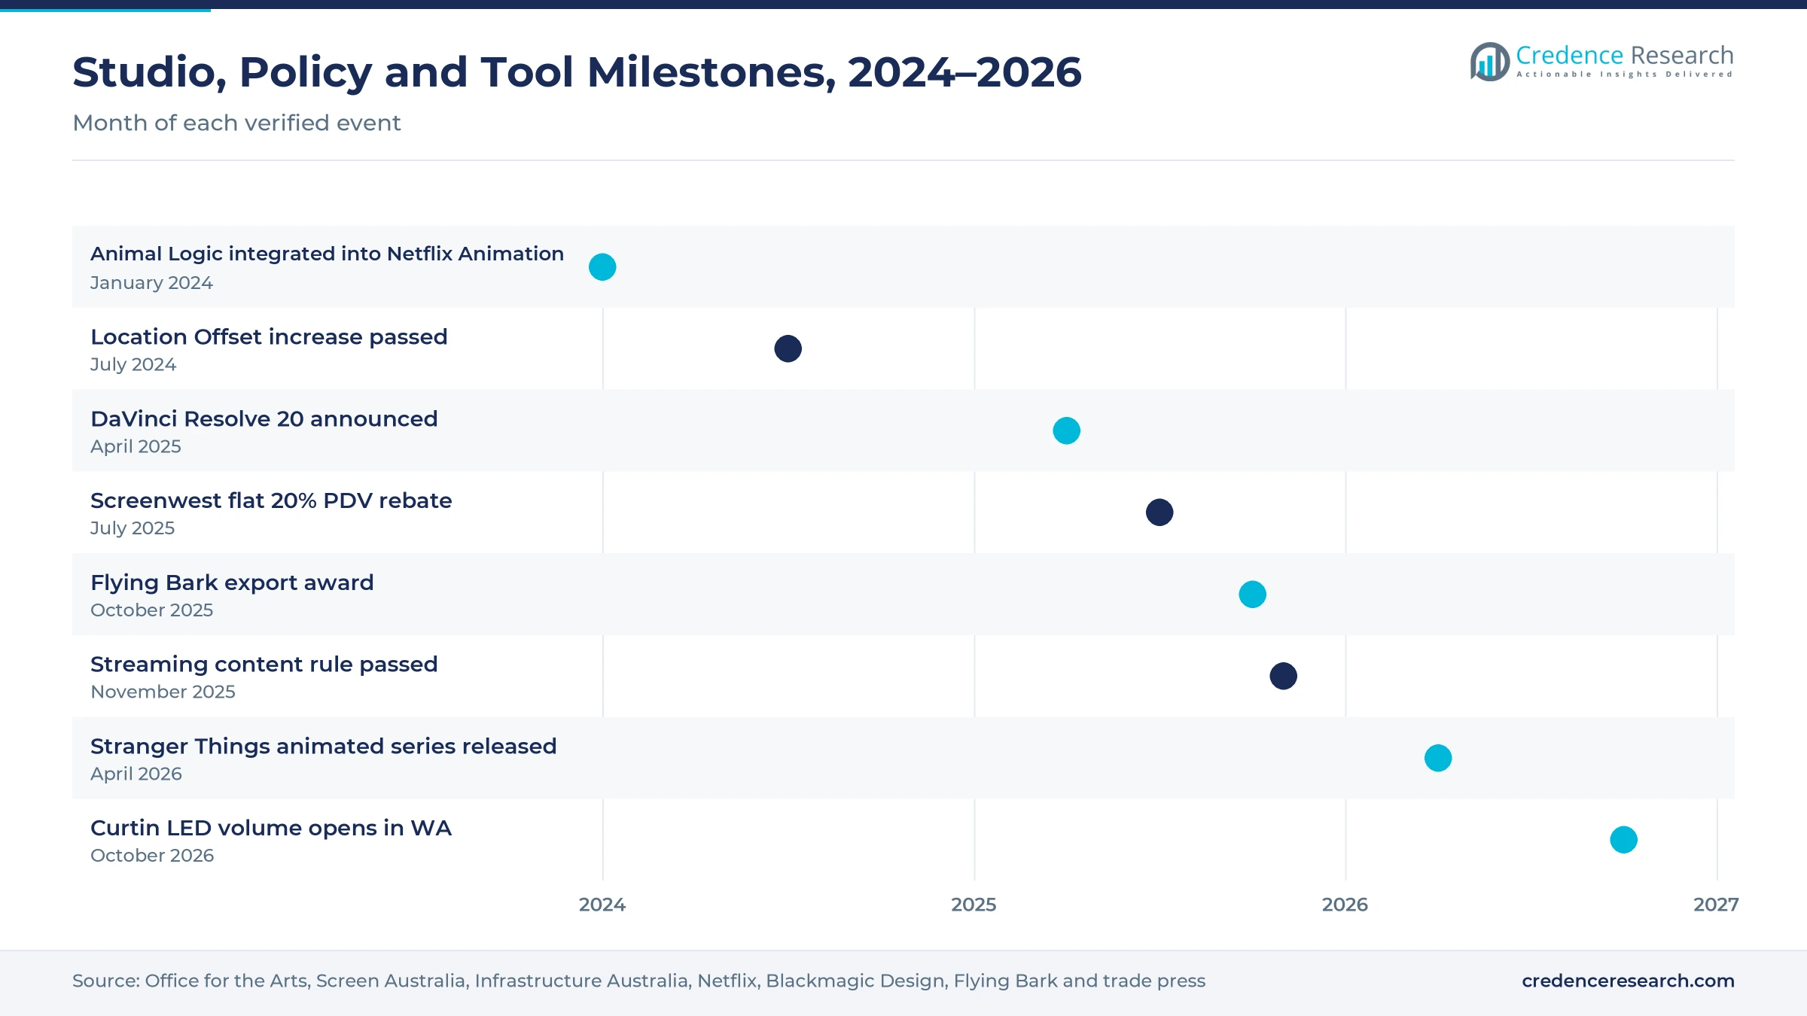Select the Curtin LED volume October 2026 dot

tap(1624, 840)
